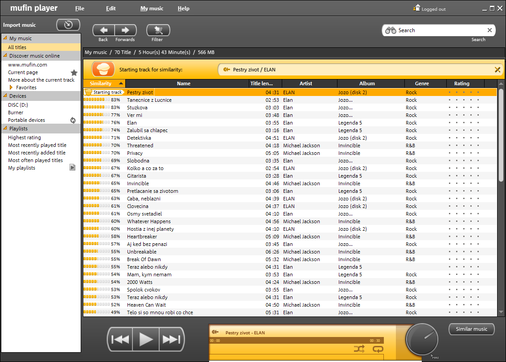Image resolution: width=506 pixels, height=362 pixels.
Task: Click the playlist icon beside My playlists
Action: [x=73, y=167]
